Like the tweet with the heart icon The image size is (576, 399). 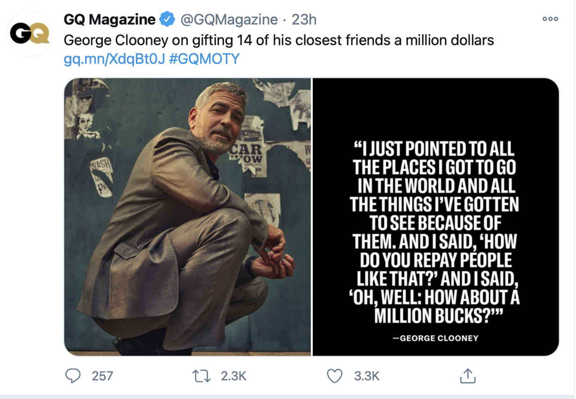point(334,376)
